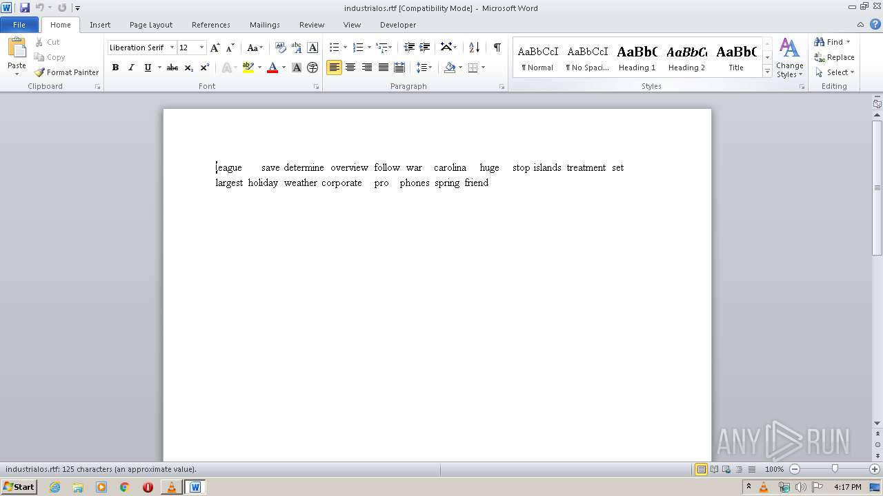Open the Select dropdown in Editing
Screen dimensions: 883x496
[x=835, y=72]
